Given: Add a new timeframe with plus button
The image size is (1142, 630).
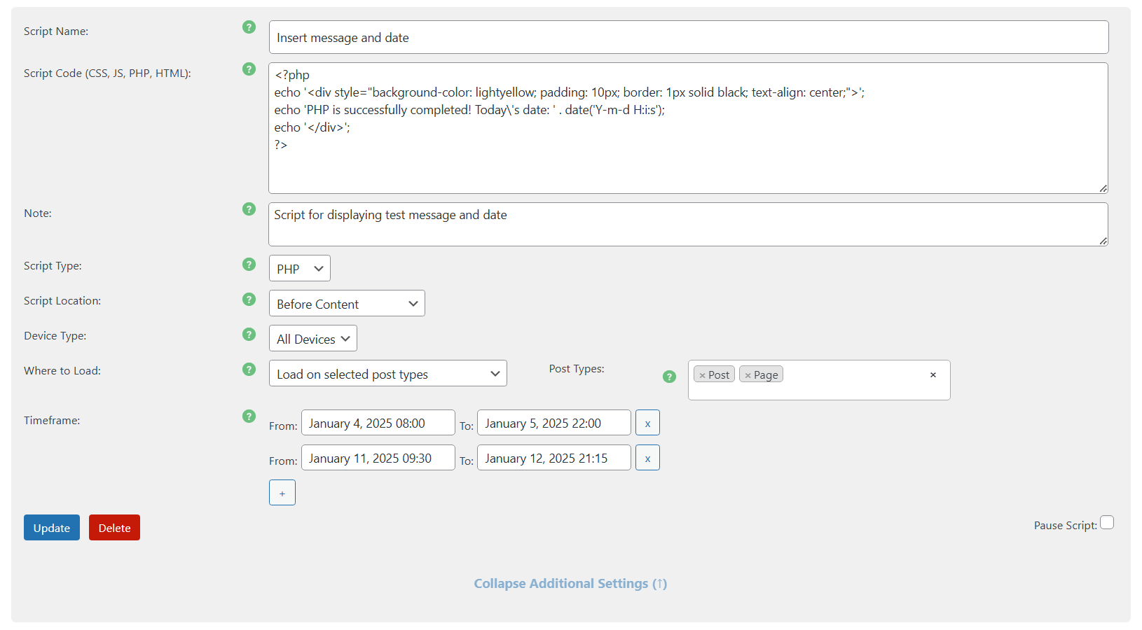Looking at the screenshot, I should [x=282, y=493].
